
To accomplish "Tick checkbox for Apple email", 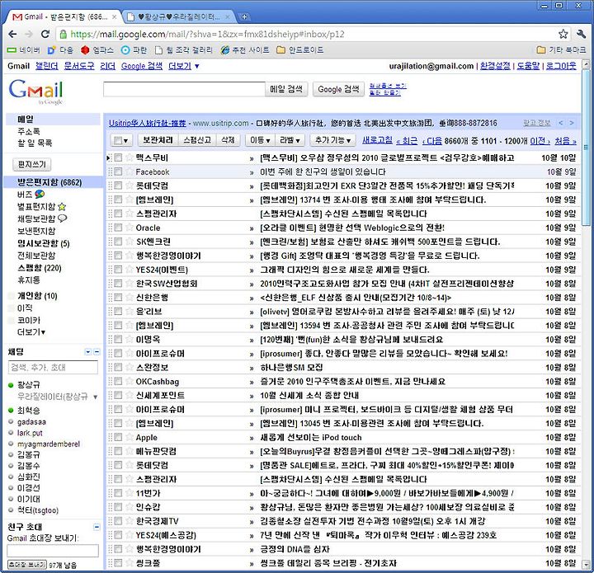I will coord(118,437).
